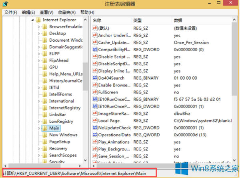Viewport: 240px width, 178px height.
Task: Select the Display Inline I value name
Action: click(114, 71)
